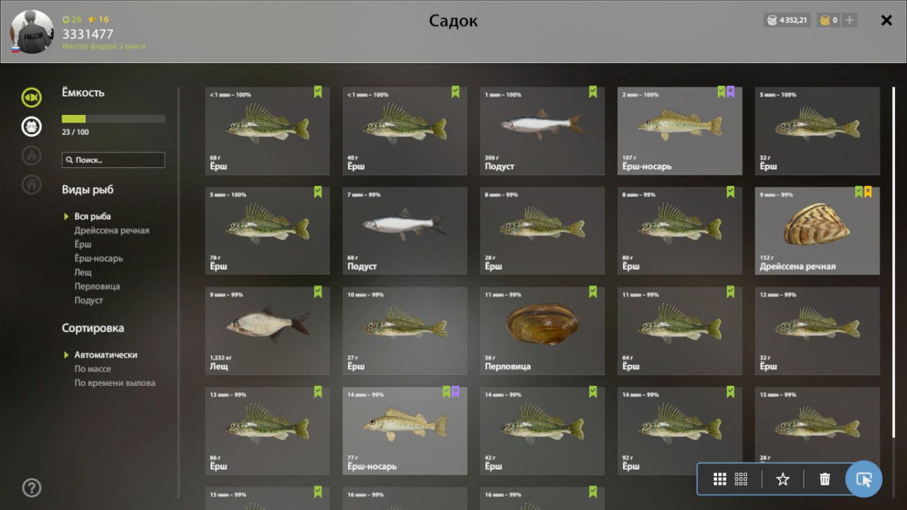
Task: Filter fish by Перловица
Action: click(x=97, y=287)
